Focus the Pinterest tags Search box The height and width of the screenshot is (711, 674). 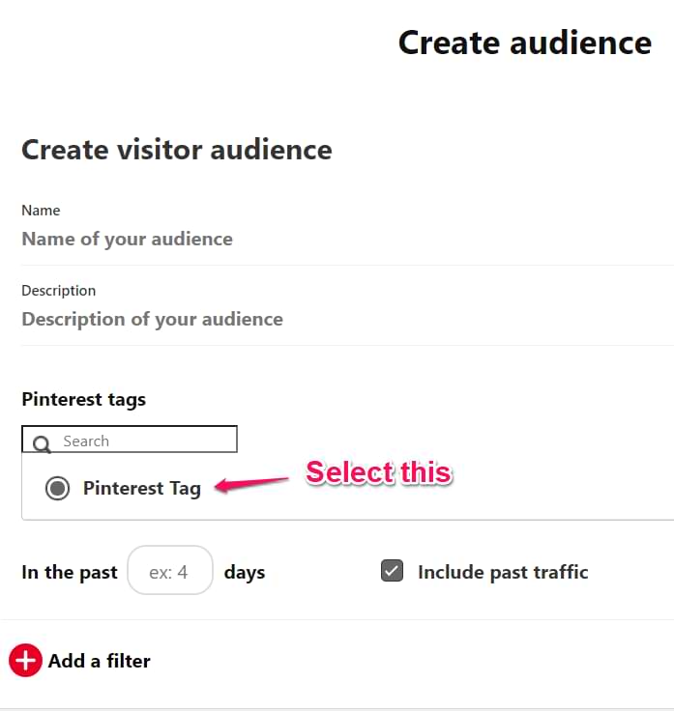pyautogui.click(x=130, y=439)
